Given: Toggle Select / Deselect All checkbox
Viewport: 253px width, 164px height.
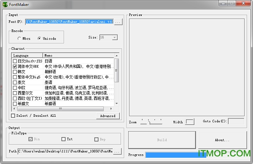Looking at the screenshot, I should click(13, 116).
